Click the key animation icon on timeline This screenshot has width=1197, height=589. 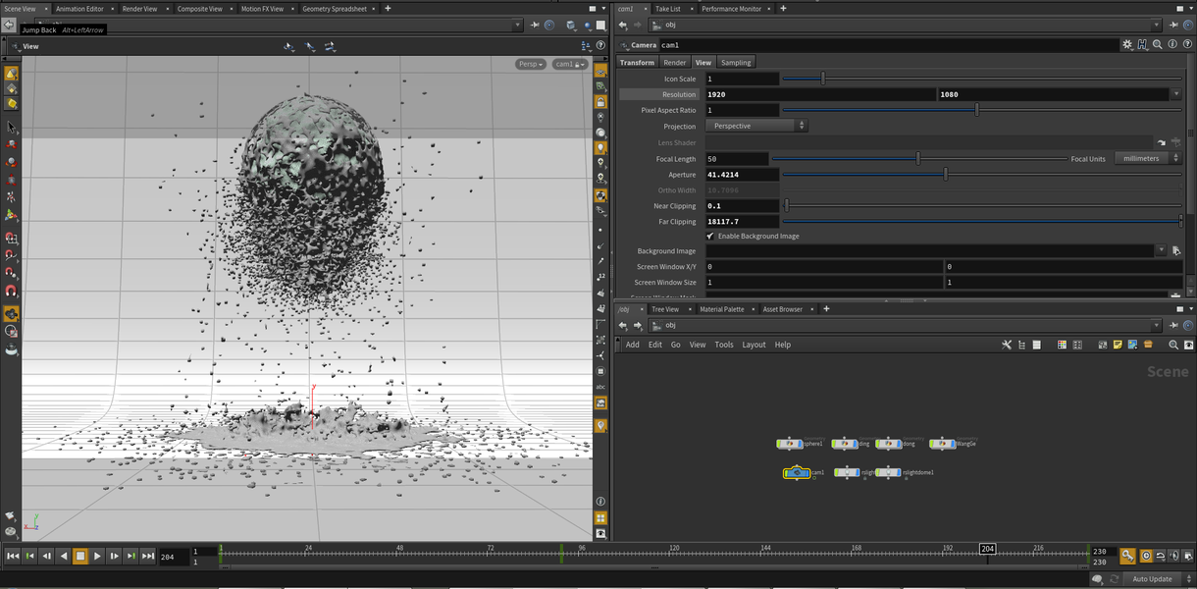[1128, 557]
